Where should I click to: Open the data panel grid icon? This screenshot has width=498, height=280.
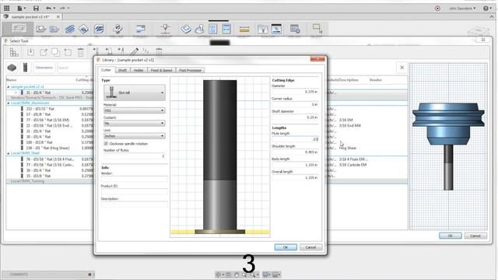point(6,8)
